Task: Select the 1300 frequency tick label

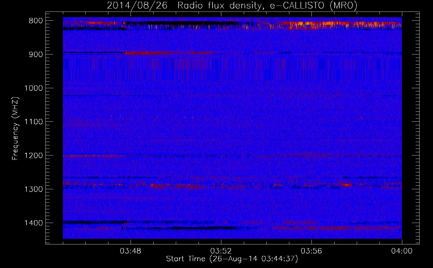Action: coord(33,189)
